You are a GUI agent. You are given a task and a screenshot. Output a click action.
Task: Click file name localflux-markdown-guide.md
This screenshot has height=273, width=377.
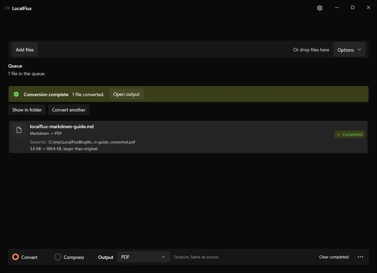[62, 127]
